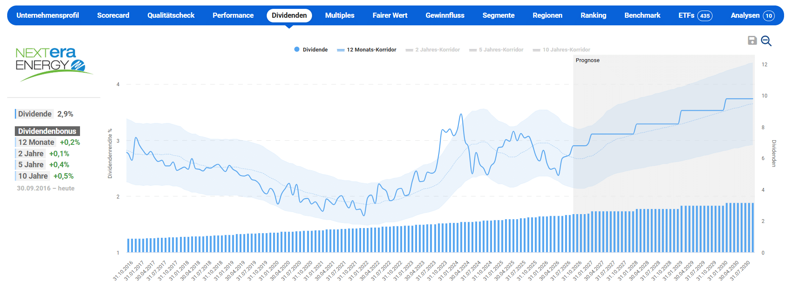Enable the 2 Jahres-Korridor legend entry

click(x=433, y=49)
